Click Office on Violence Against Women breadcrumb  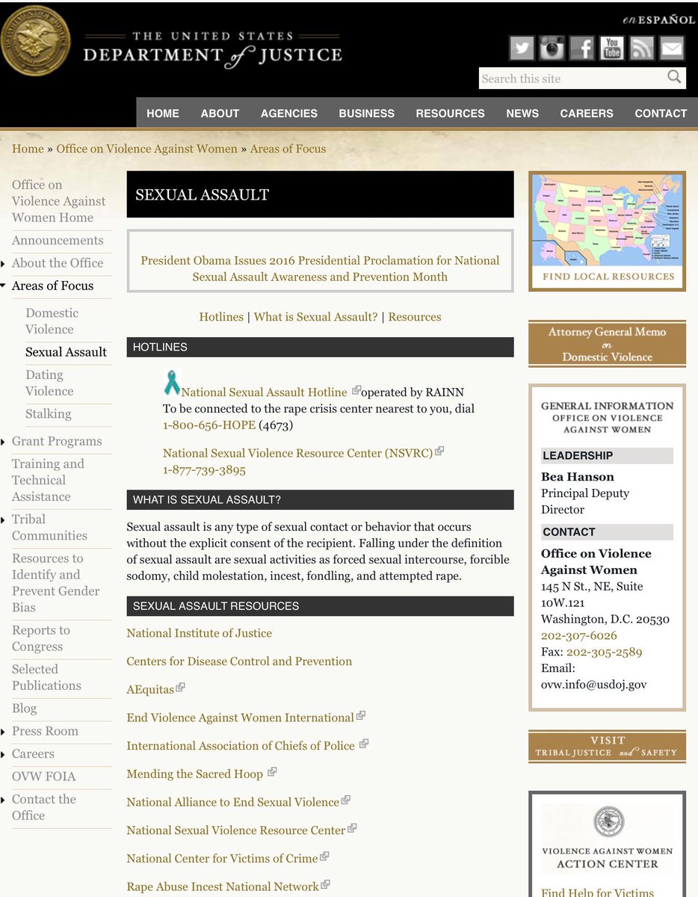click(x=147, y=149)
